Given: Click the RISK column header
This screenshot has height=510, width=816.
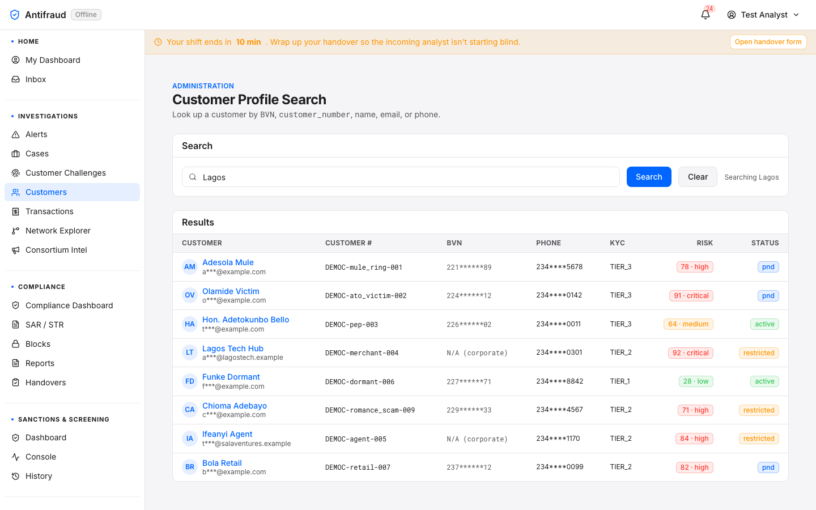Looking at the screenshot, I should pyautogui.click(x=705, y=243).
